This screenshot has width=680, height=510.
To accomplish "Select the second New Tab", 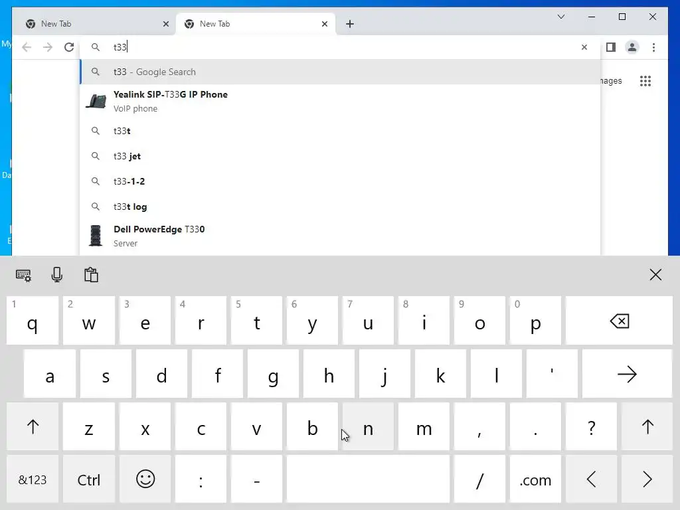I will pos(255,25).
